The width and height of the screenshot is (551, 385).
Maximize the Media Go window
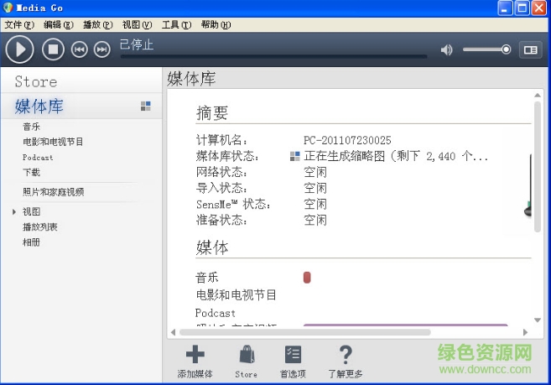[522, 8]
